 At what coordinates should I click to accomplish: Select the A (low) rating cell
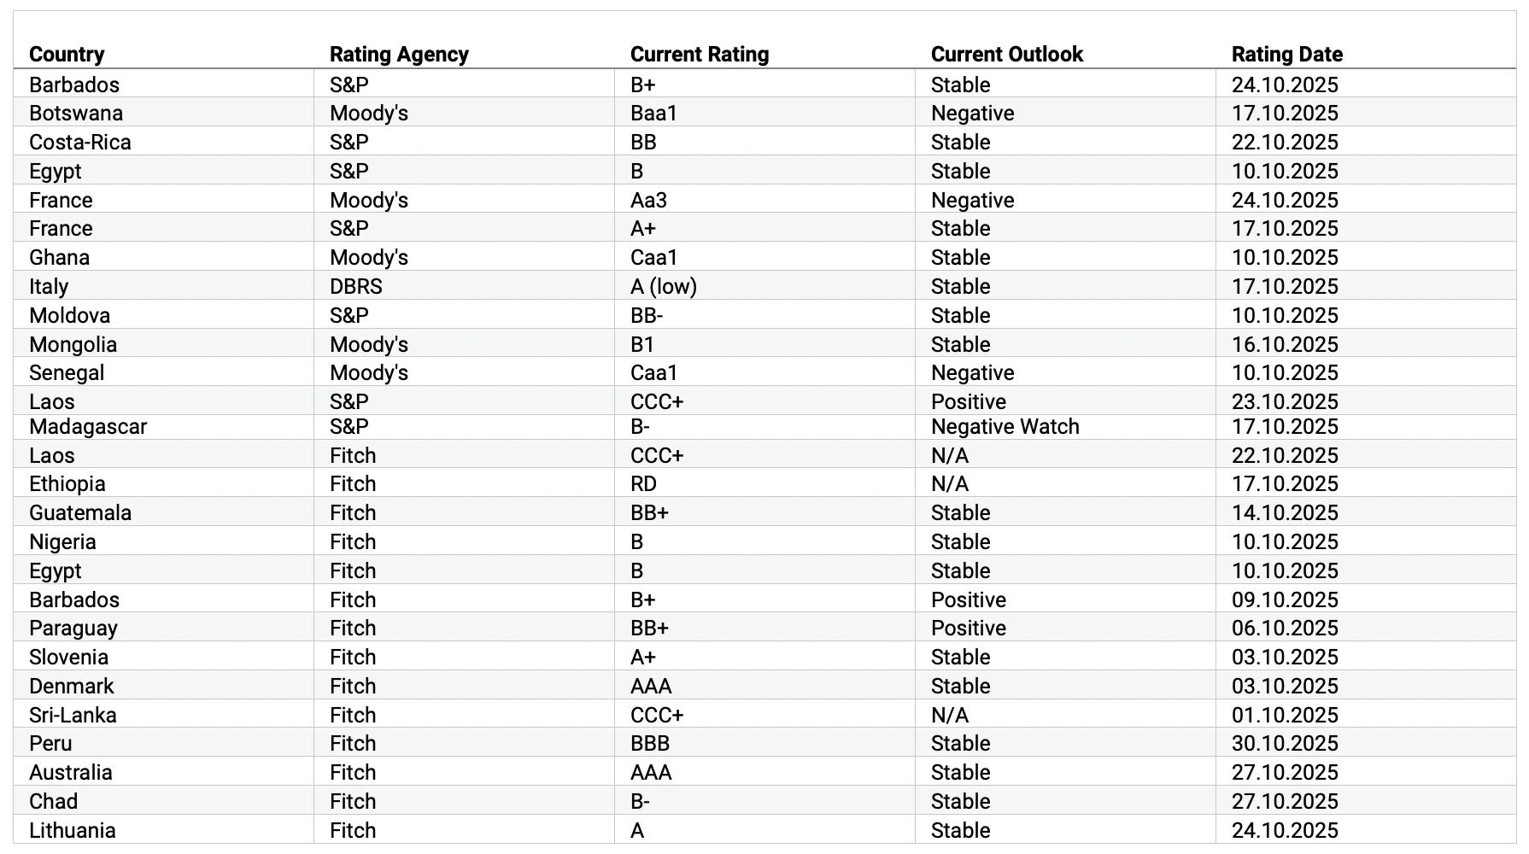pos(664,287)
